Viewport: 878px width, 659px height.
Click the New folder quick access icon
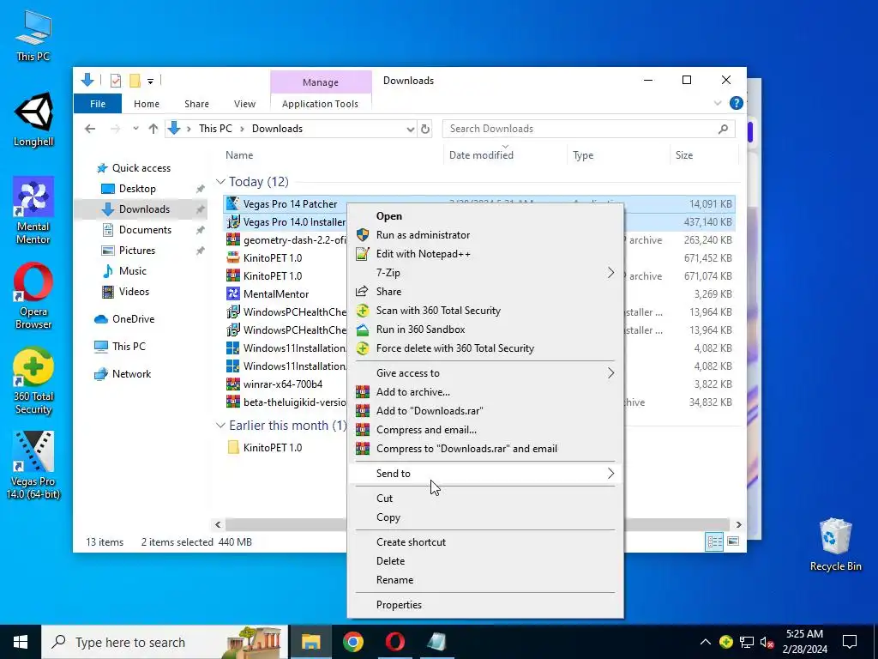click(135, 81)
